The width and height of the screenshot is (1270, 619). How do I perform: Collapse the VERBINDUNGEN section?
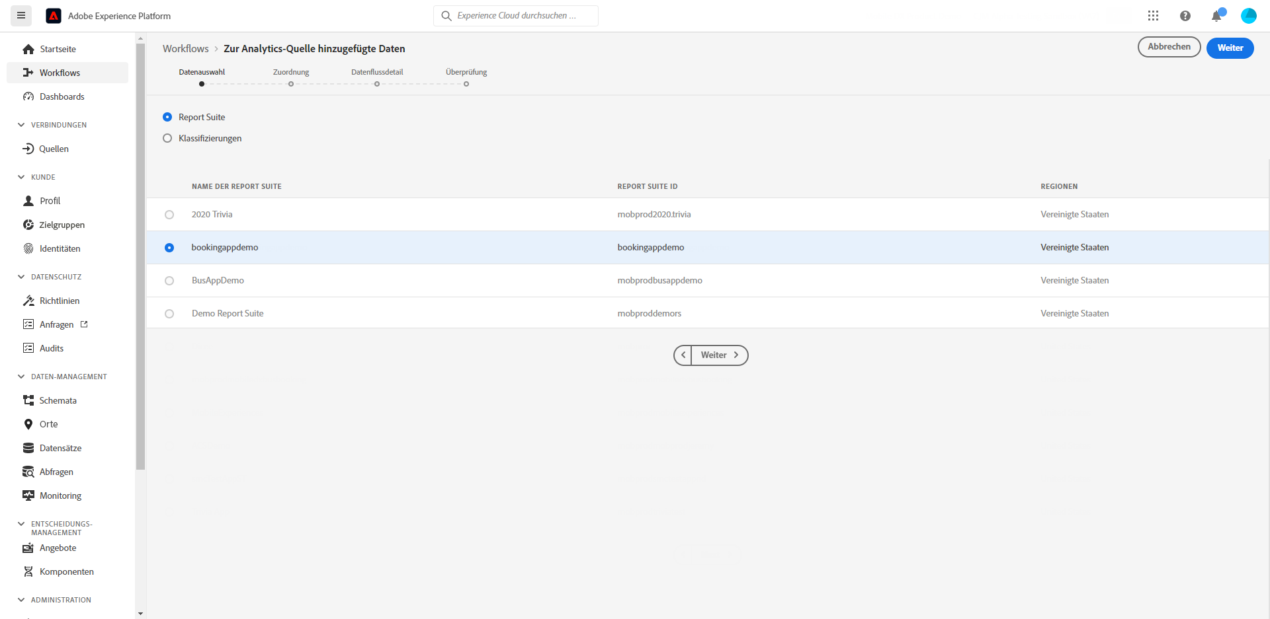pyautogui.click(x=21, y=125)
